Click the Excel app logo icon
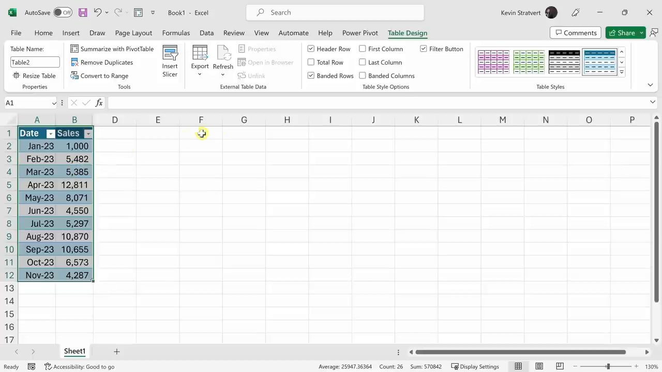 [x=12, y=12]
